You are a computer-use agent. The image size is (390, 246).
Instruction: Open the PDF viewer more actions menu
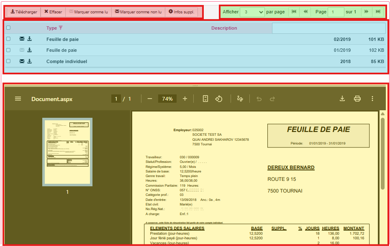(x=372, y=99)
